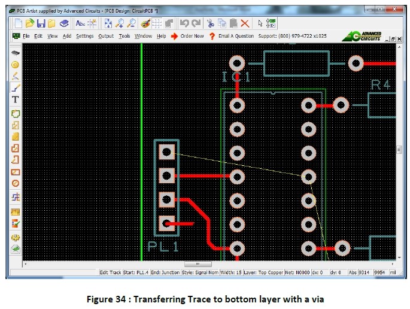The image size is (410, 309).
Task: Select the Add Pad tool in sidebar
Action: 16,64
